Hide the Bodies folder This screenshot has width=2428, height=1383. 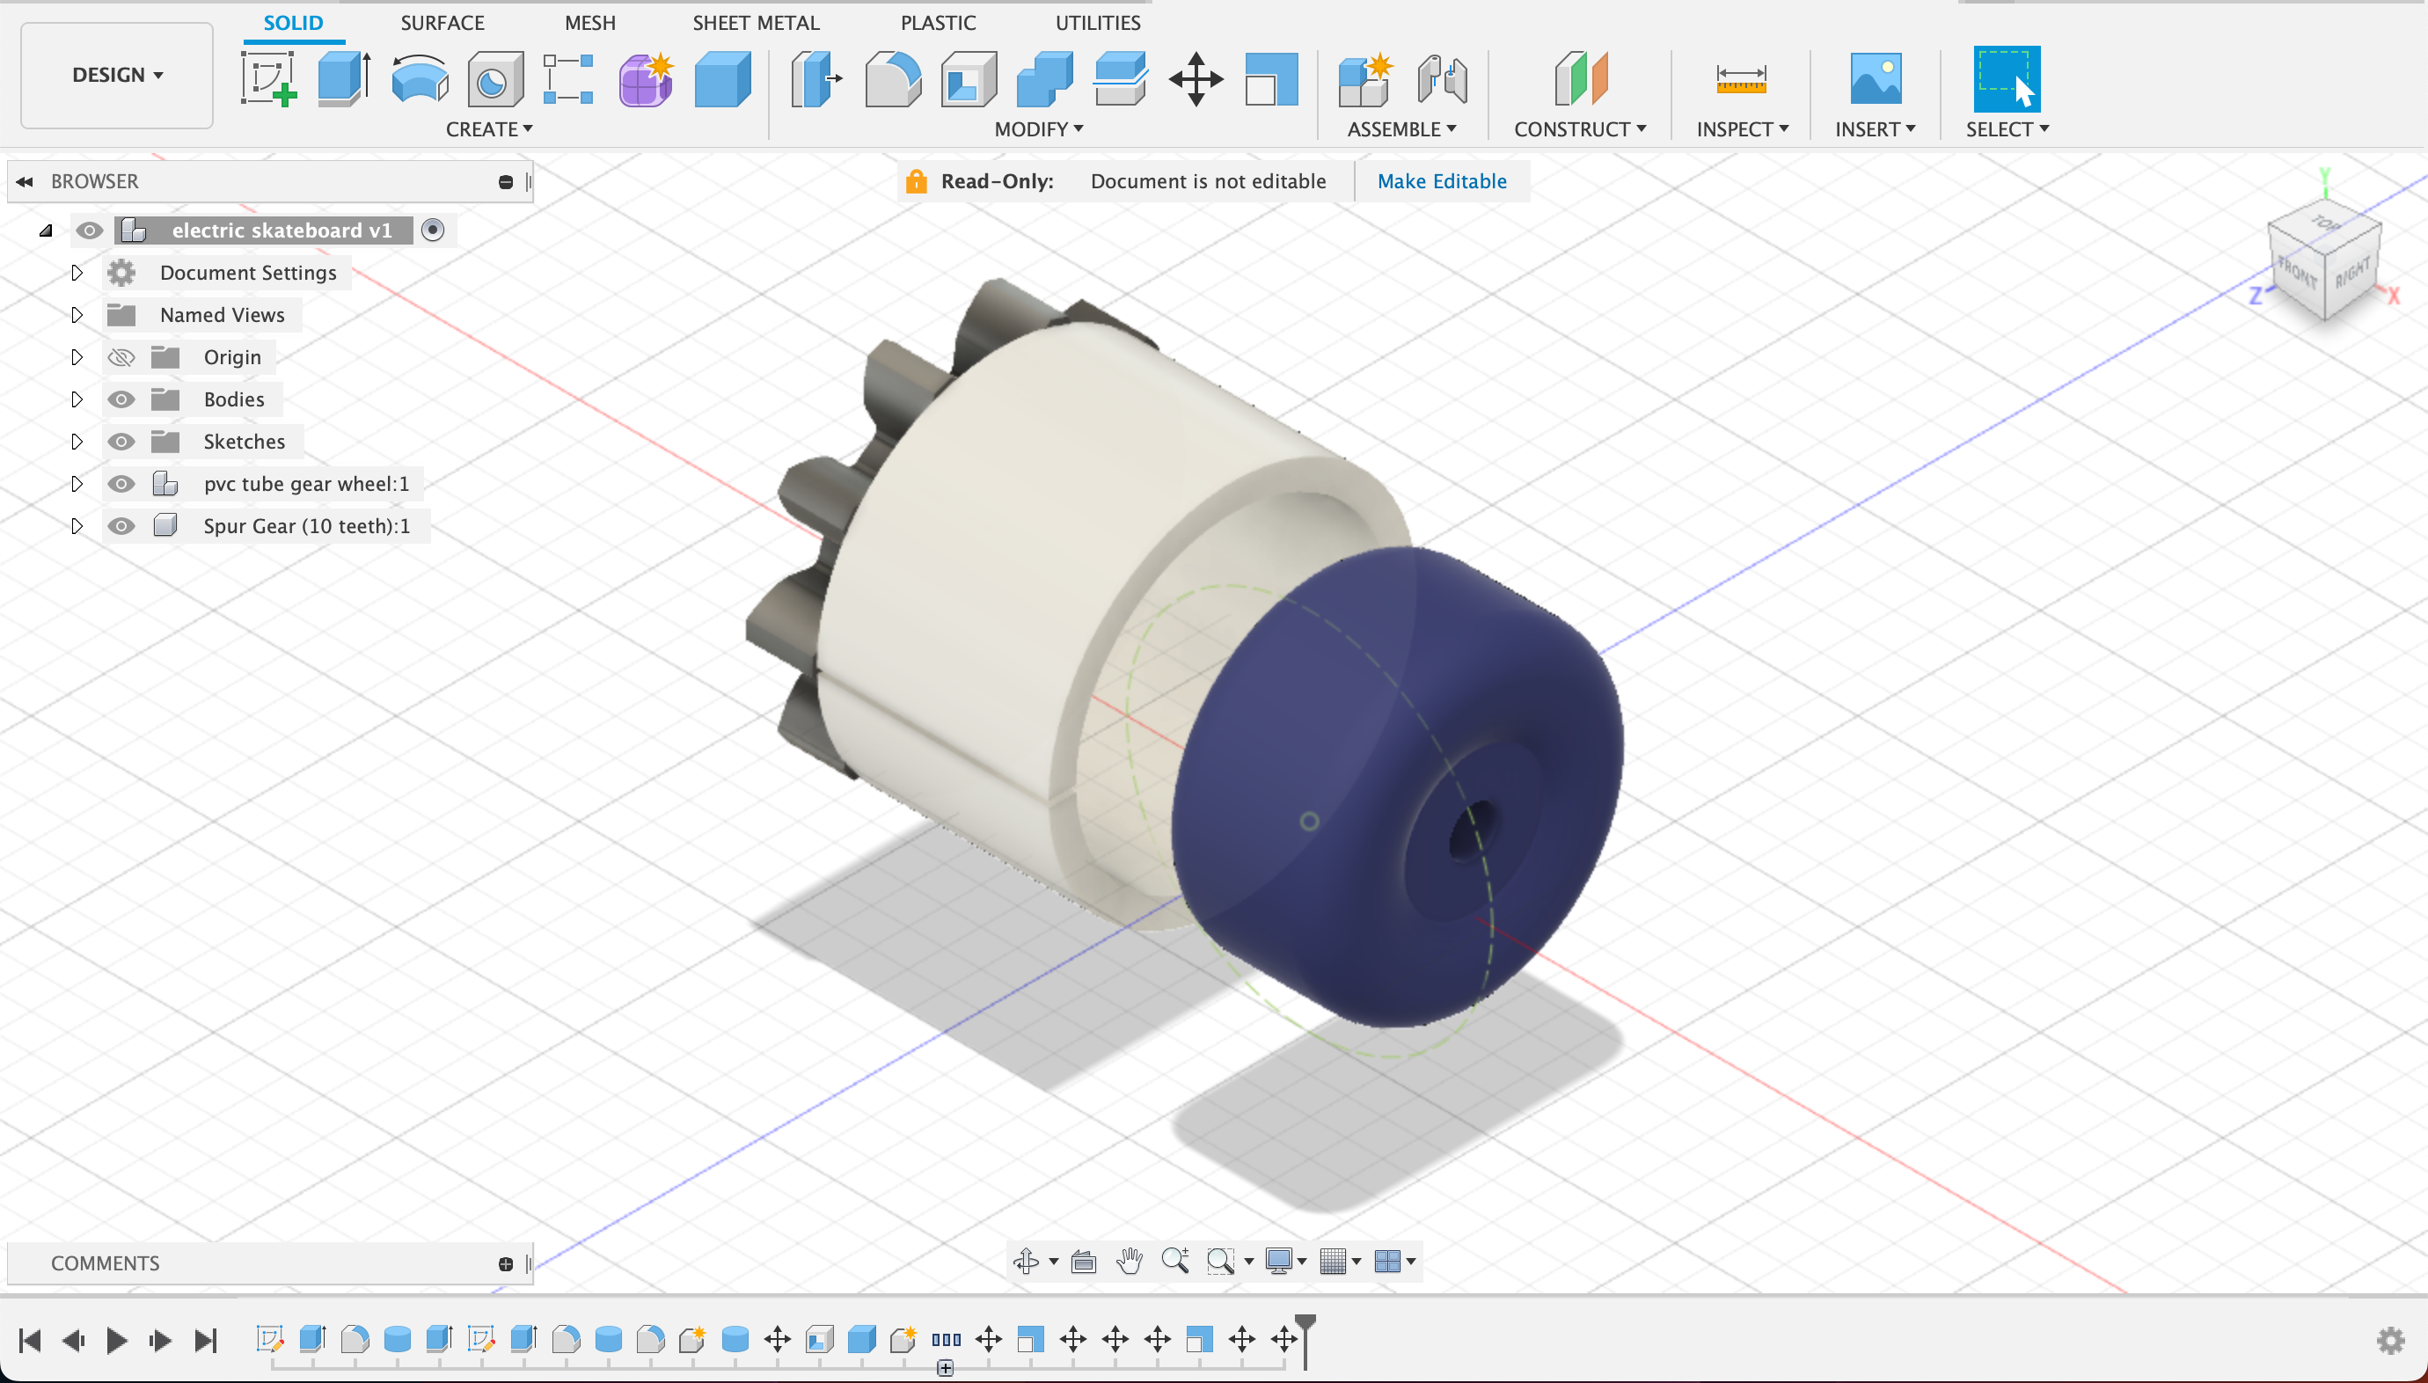[x=121, y=399]
